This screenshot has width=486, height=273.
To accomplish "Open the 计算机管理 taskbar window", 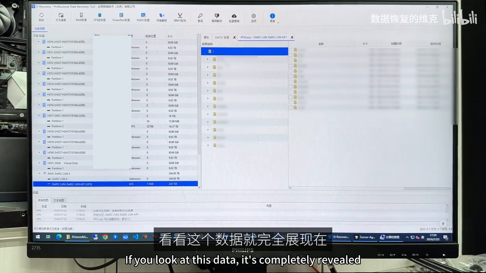I will click(390, 237).
